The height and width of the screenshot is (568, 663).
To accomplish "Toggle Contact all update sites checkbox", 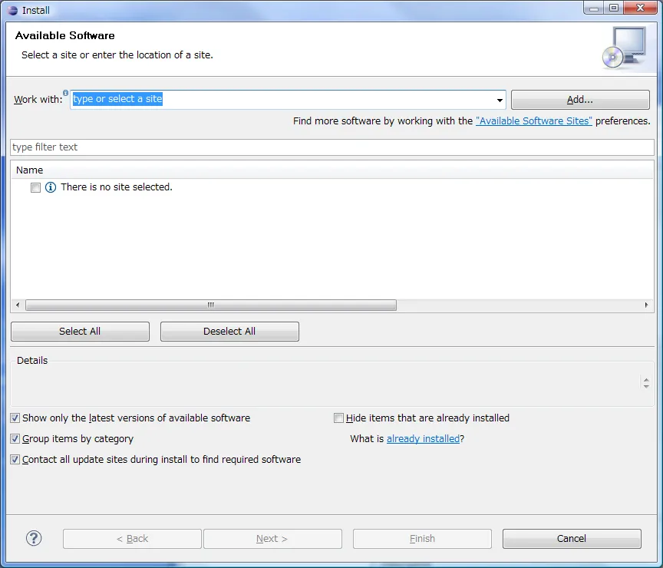I will [15, 459].
